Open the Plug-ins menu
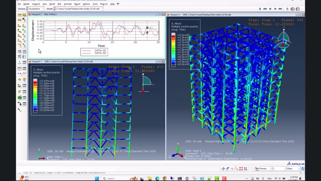 [104, 4]
